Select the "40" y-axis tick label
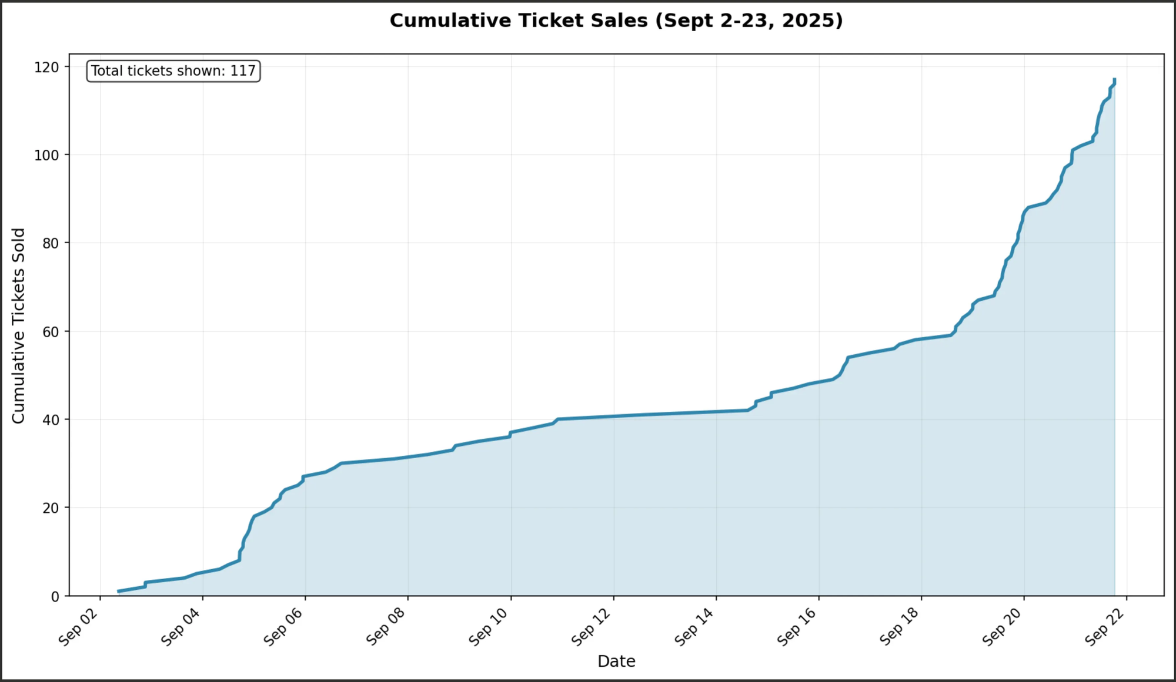The height and width of the screenshot is (682, 1176). (x=51, y=419)
